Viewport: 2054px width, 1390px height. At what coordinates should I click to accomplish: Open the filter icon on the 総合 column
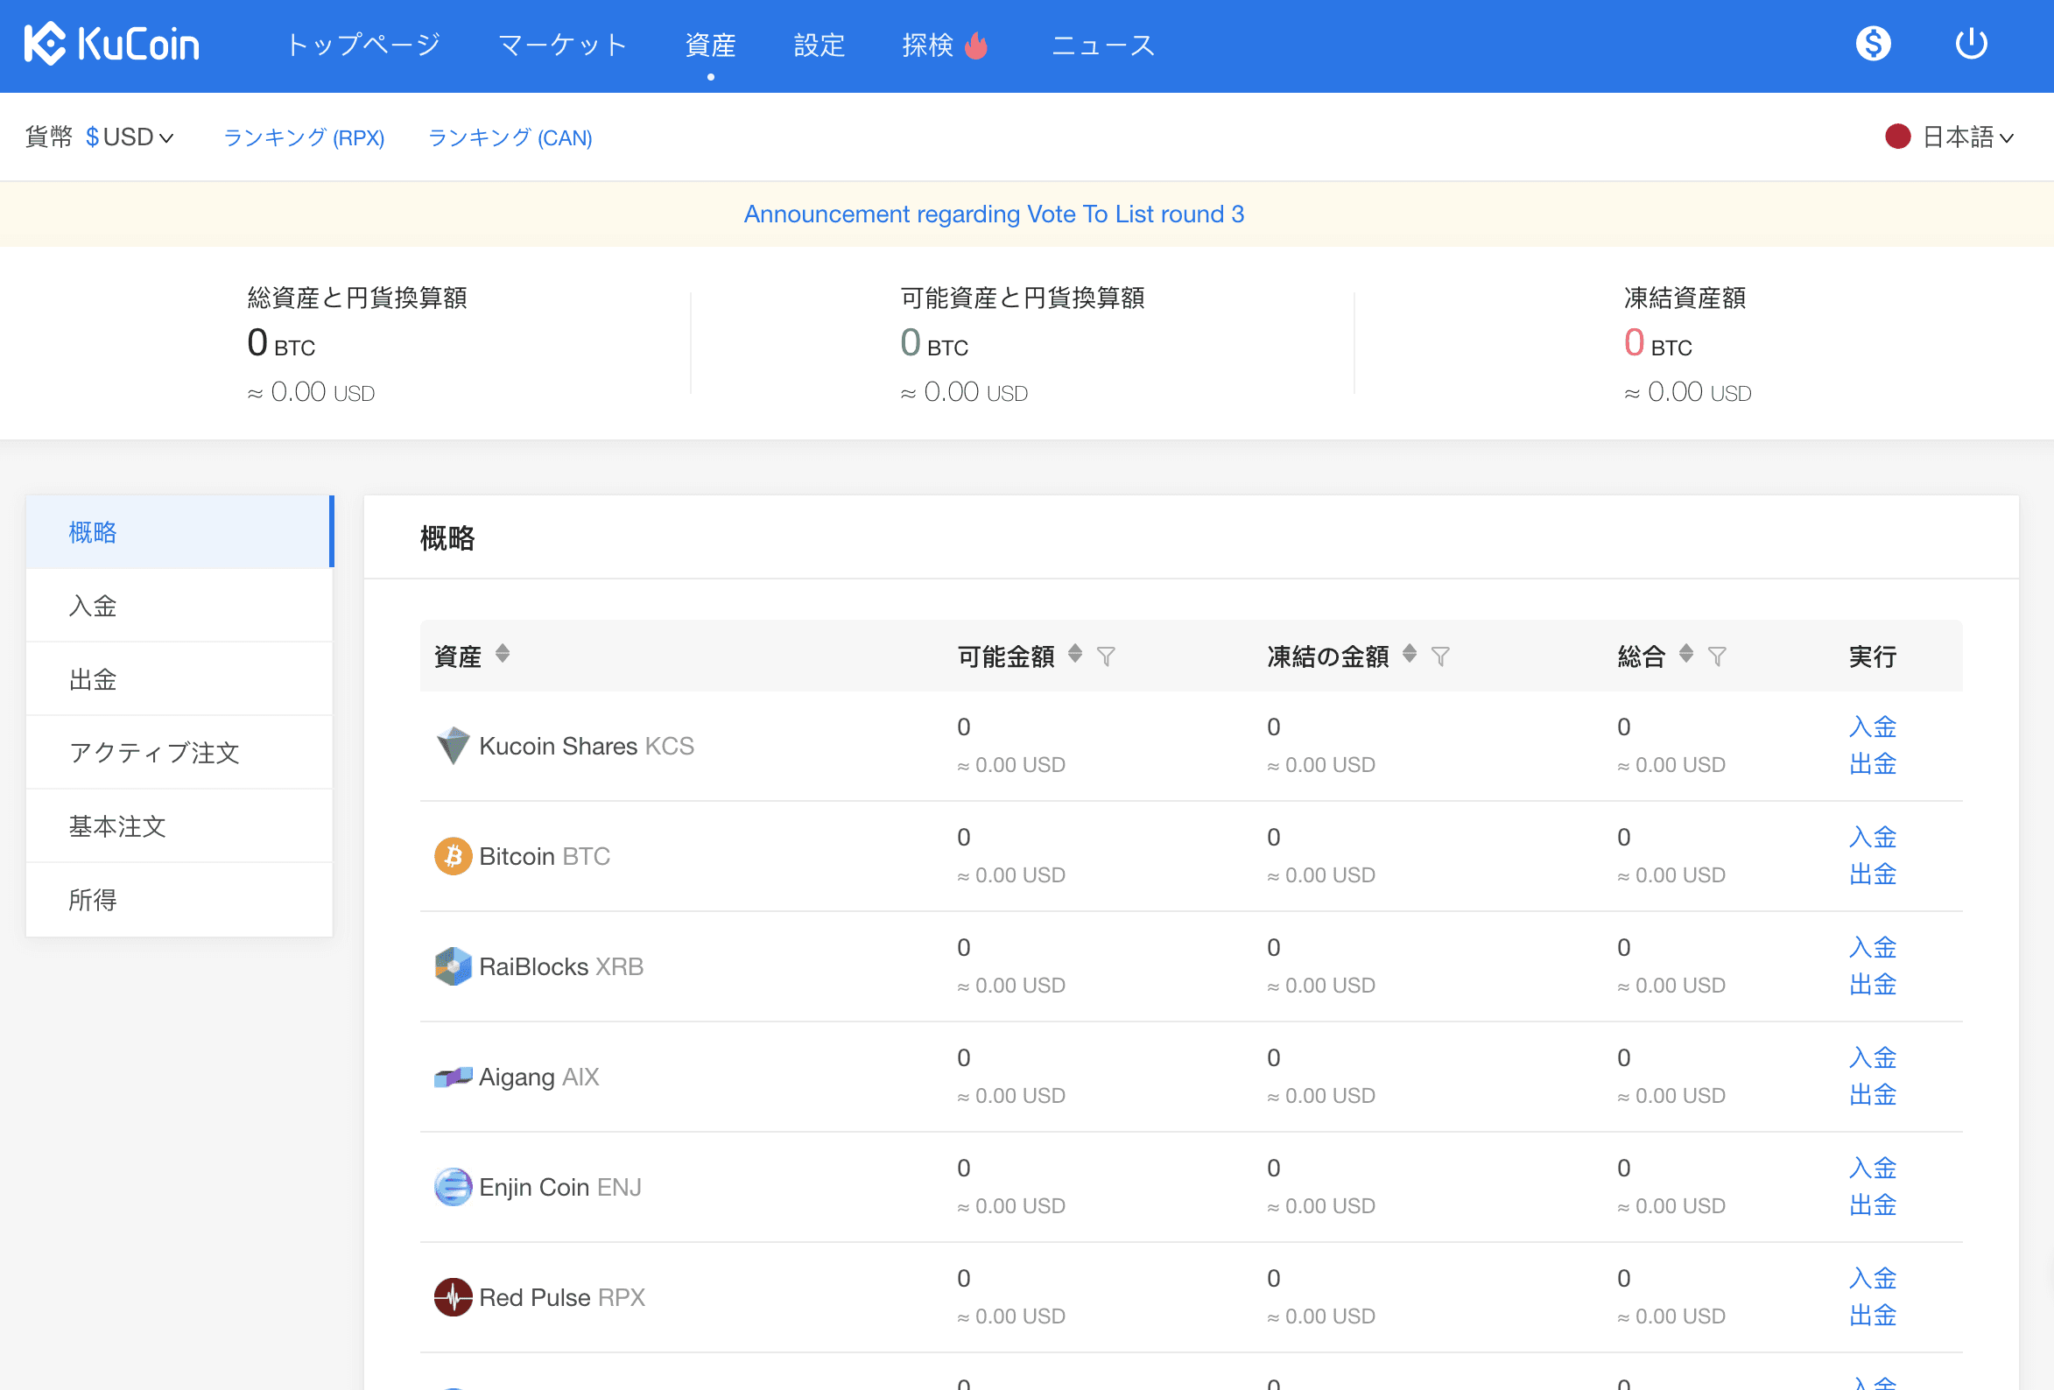(x=1716, y=656)
